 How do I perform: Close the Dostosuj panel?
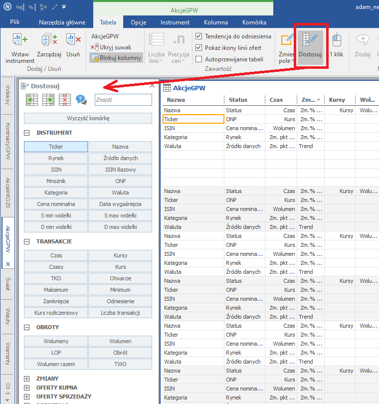click(x=152, y=86)
